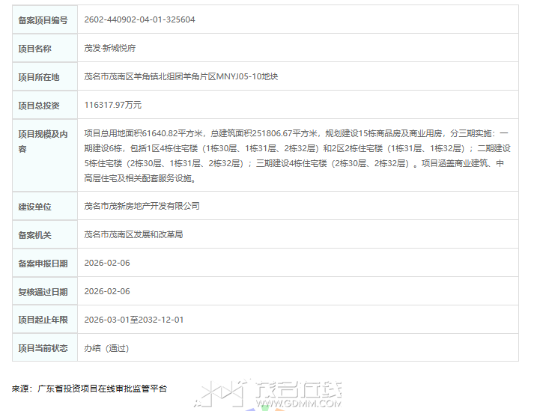This screenshot has height=411, width=534.
Task: Select the 项目总投资 label cell
Action: [x=39, y=106]
